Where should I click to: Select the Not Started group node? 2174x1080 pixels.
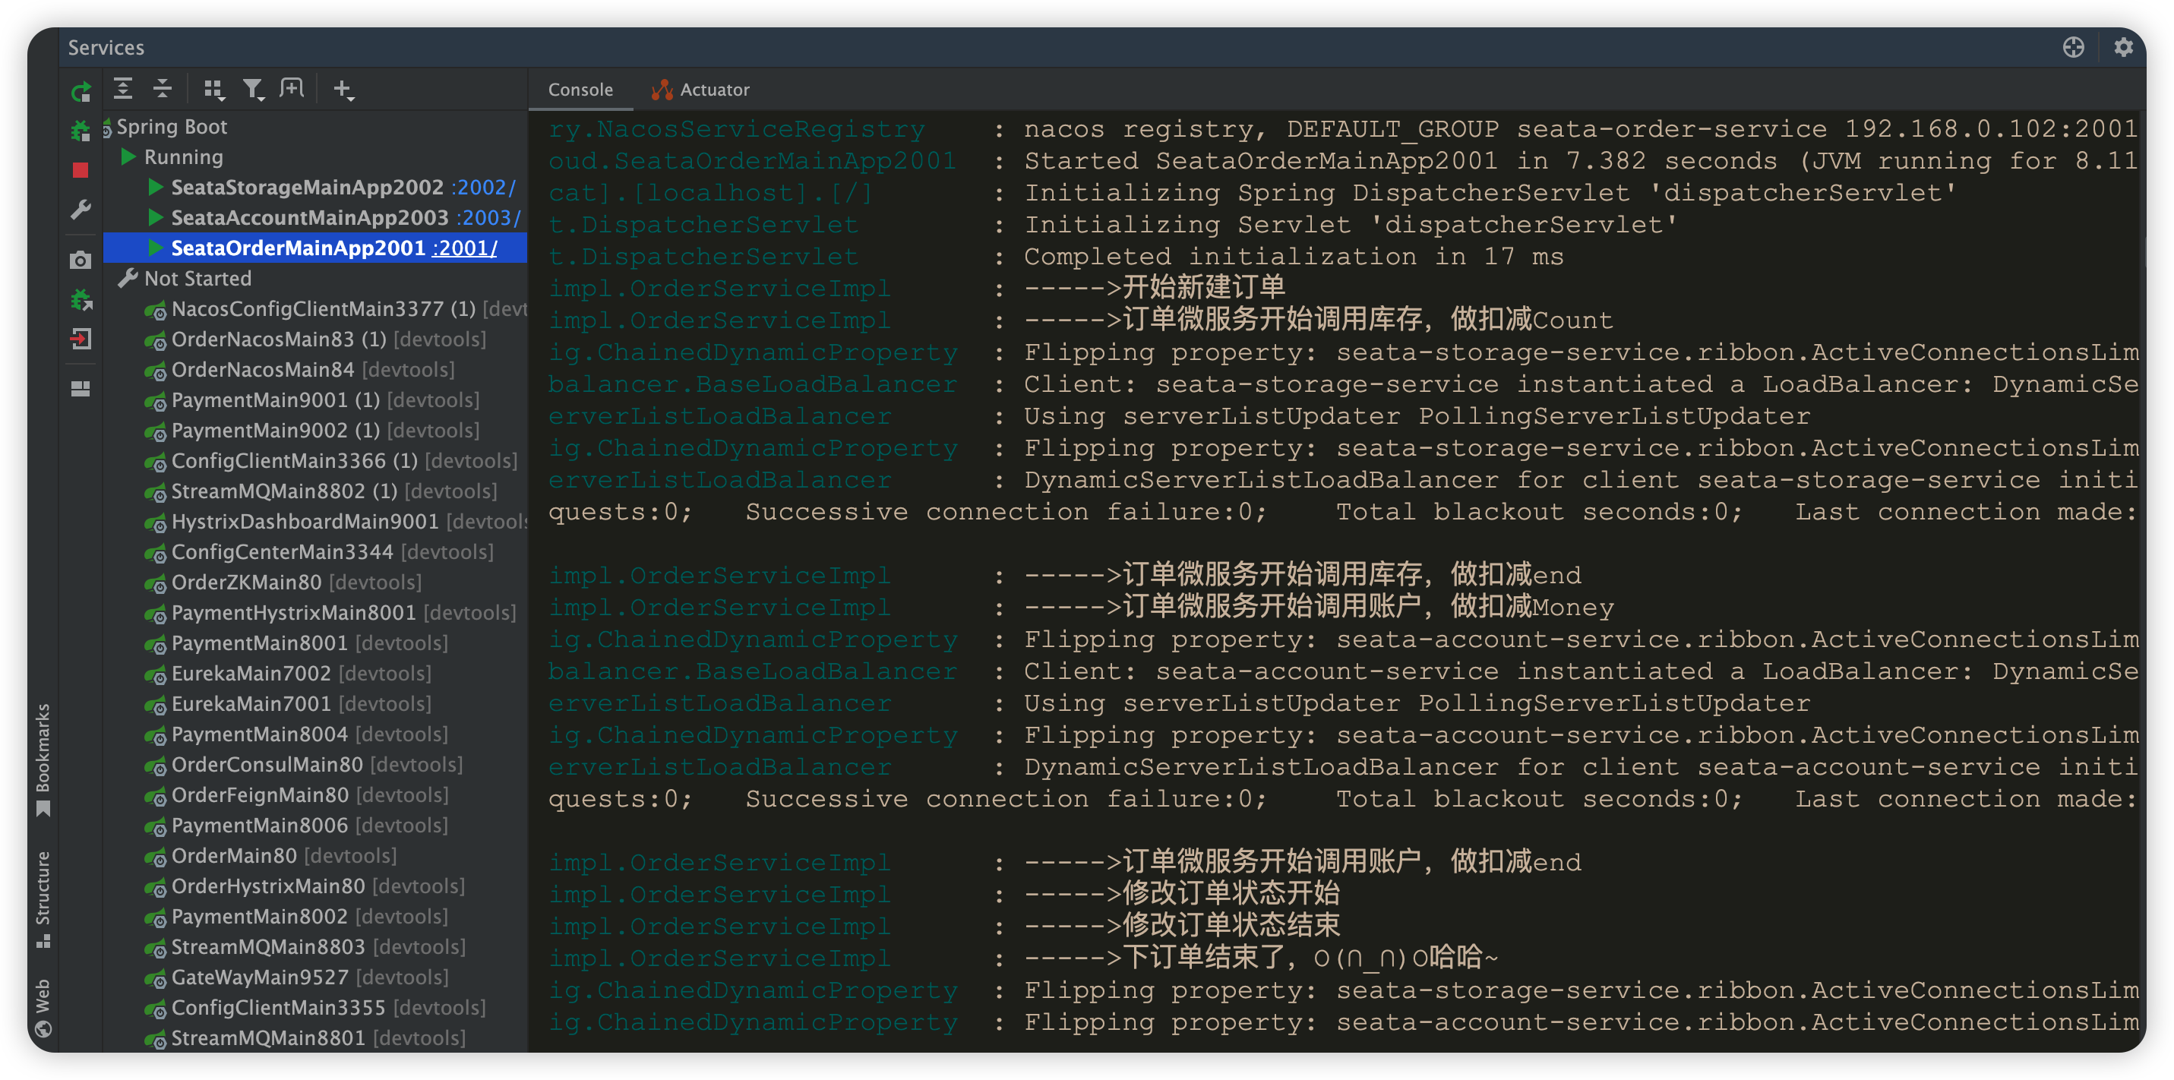point(197,279)
